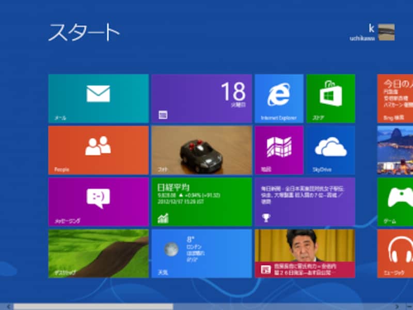
Task: Open the Weather tile showing 8°
Action: (x=202, y=254)
